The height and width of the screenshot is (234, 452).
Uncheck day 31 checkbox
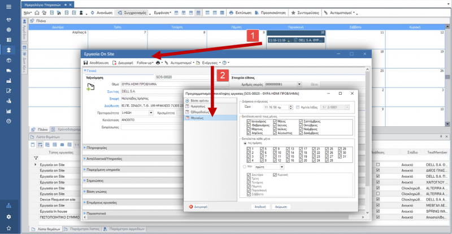click(x=340, y=157)
